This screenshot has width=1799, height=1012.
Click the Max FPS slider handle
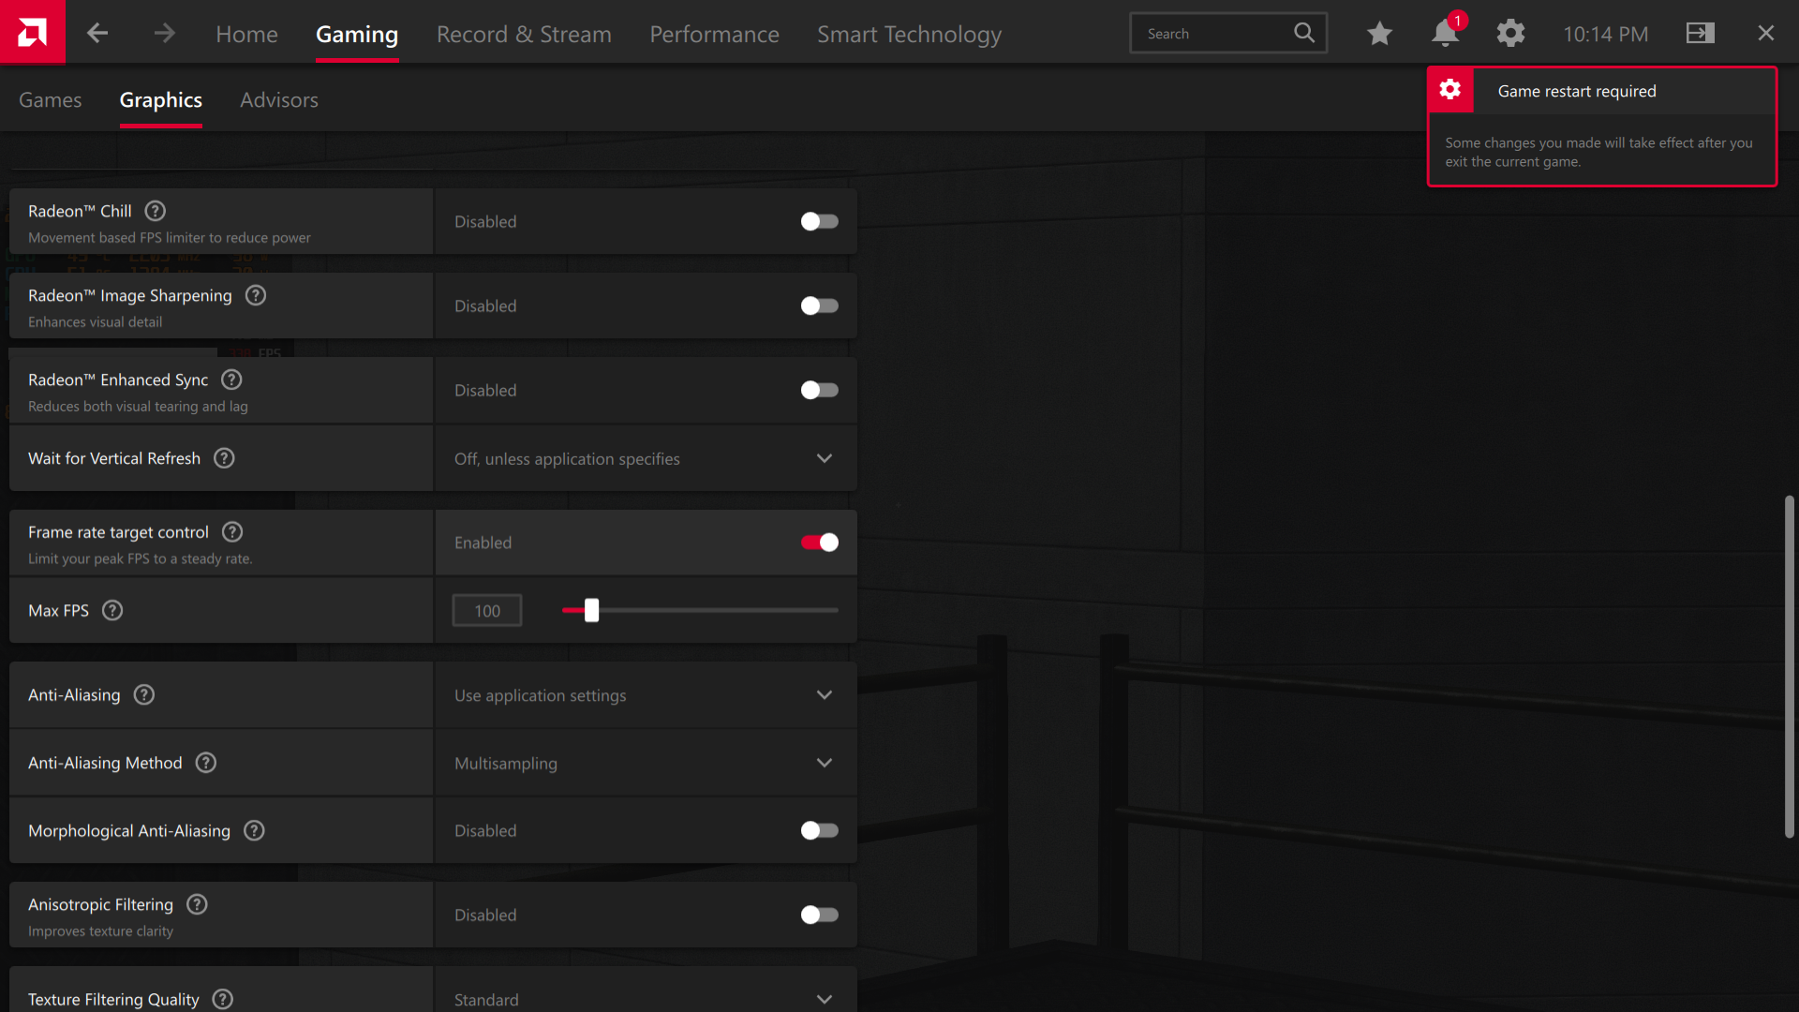(x=591, y=610)
